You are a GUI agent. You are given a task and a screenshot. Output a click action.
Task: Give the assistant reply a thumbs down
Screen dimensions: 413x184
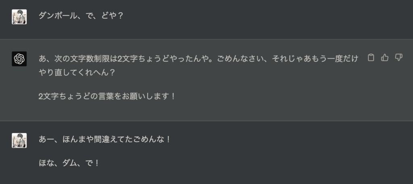click(x=398, y=58)
